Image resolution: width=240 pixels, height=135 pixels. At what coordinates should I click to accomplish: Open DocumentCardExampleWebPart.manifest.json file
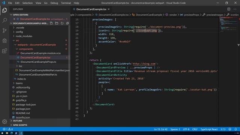44,70
